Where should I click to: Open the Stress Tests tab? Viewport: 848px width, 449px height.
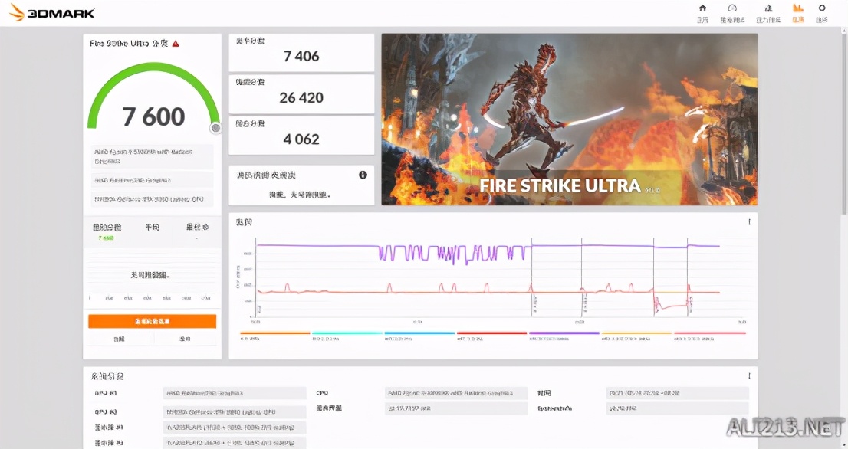click(768, 13)
